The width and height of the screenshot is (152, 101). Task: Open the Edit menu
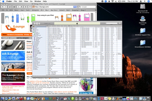(x=20, y=1)
